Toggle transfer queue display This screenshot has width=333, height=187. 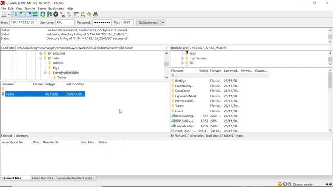35,14
